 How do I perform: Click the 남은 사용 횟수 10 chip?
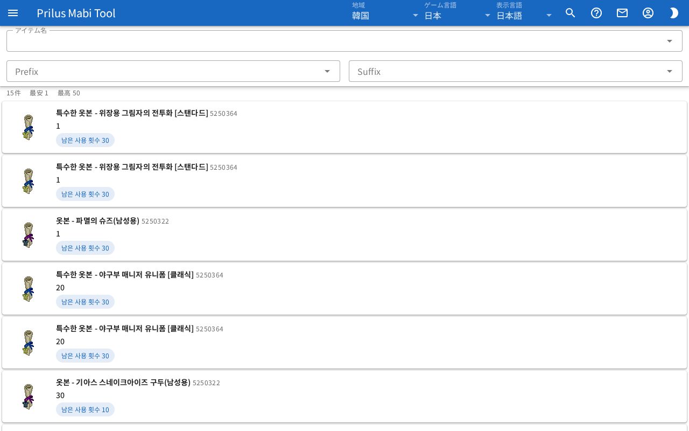click(85, 409)
